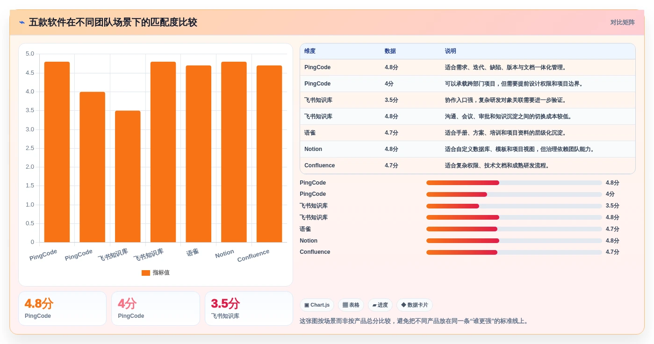Select the 数据卡片 tag chip
The width and height of the screenshot is (654, 344).
click(x=415, y=305)
